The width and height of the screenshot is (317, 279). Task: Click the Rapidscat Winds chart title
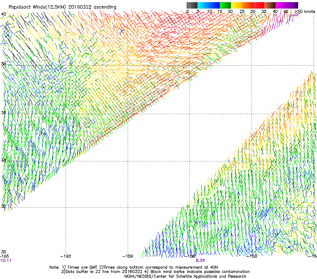pos(62,7)
